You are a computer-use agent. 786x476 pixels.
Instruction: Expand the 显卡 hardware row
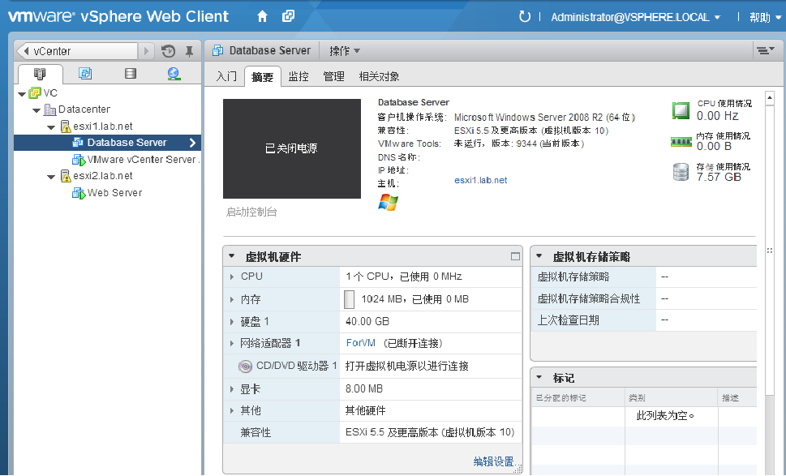(x=232, y=389)
